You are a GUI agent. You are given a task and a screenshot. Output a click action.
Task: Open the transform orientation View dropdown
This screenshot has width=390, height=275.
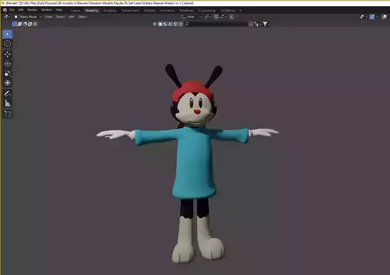[191, 17]
